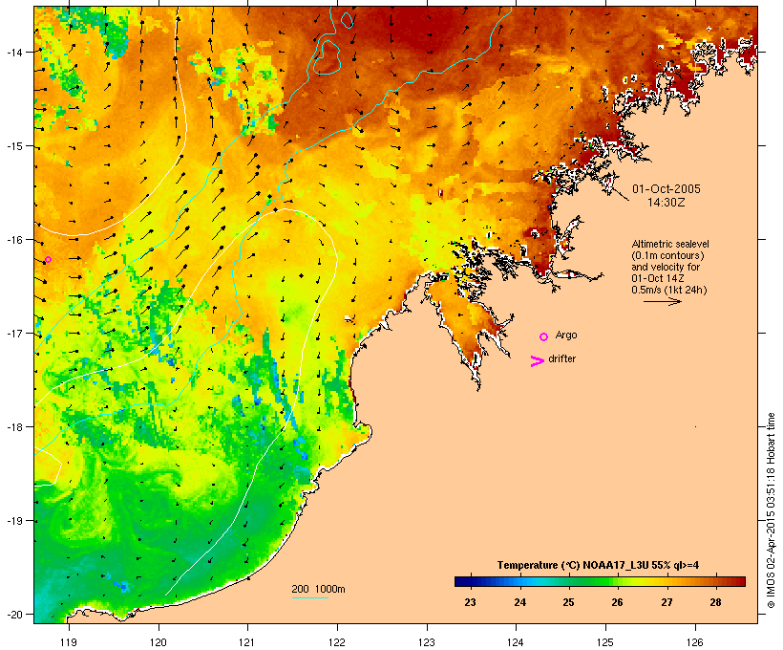Click the magenta Argo circle in the legend
783x650 pixels.
(544, 337)
